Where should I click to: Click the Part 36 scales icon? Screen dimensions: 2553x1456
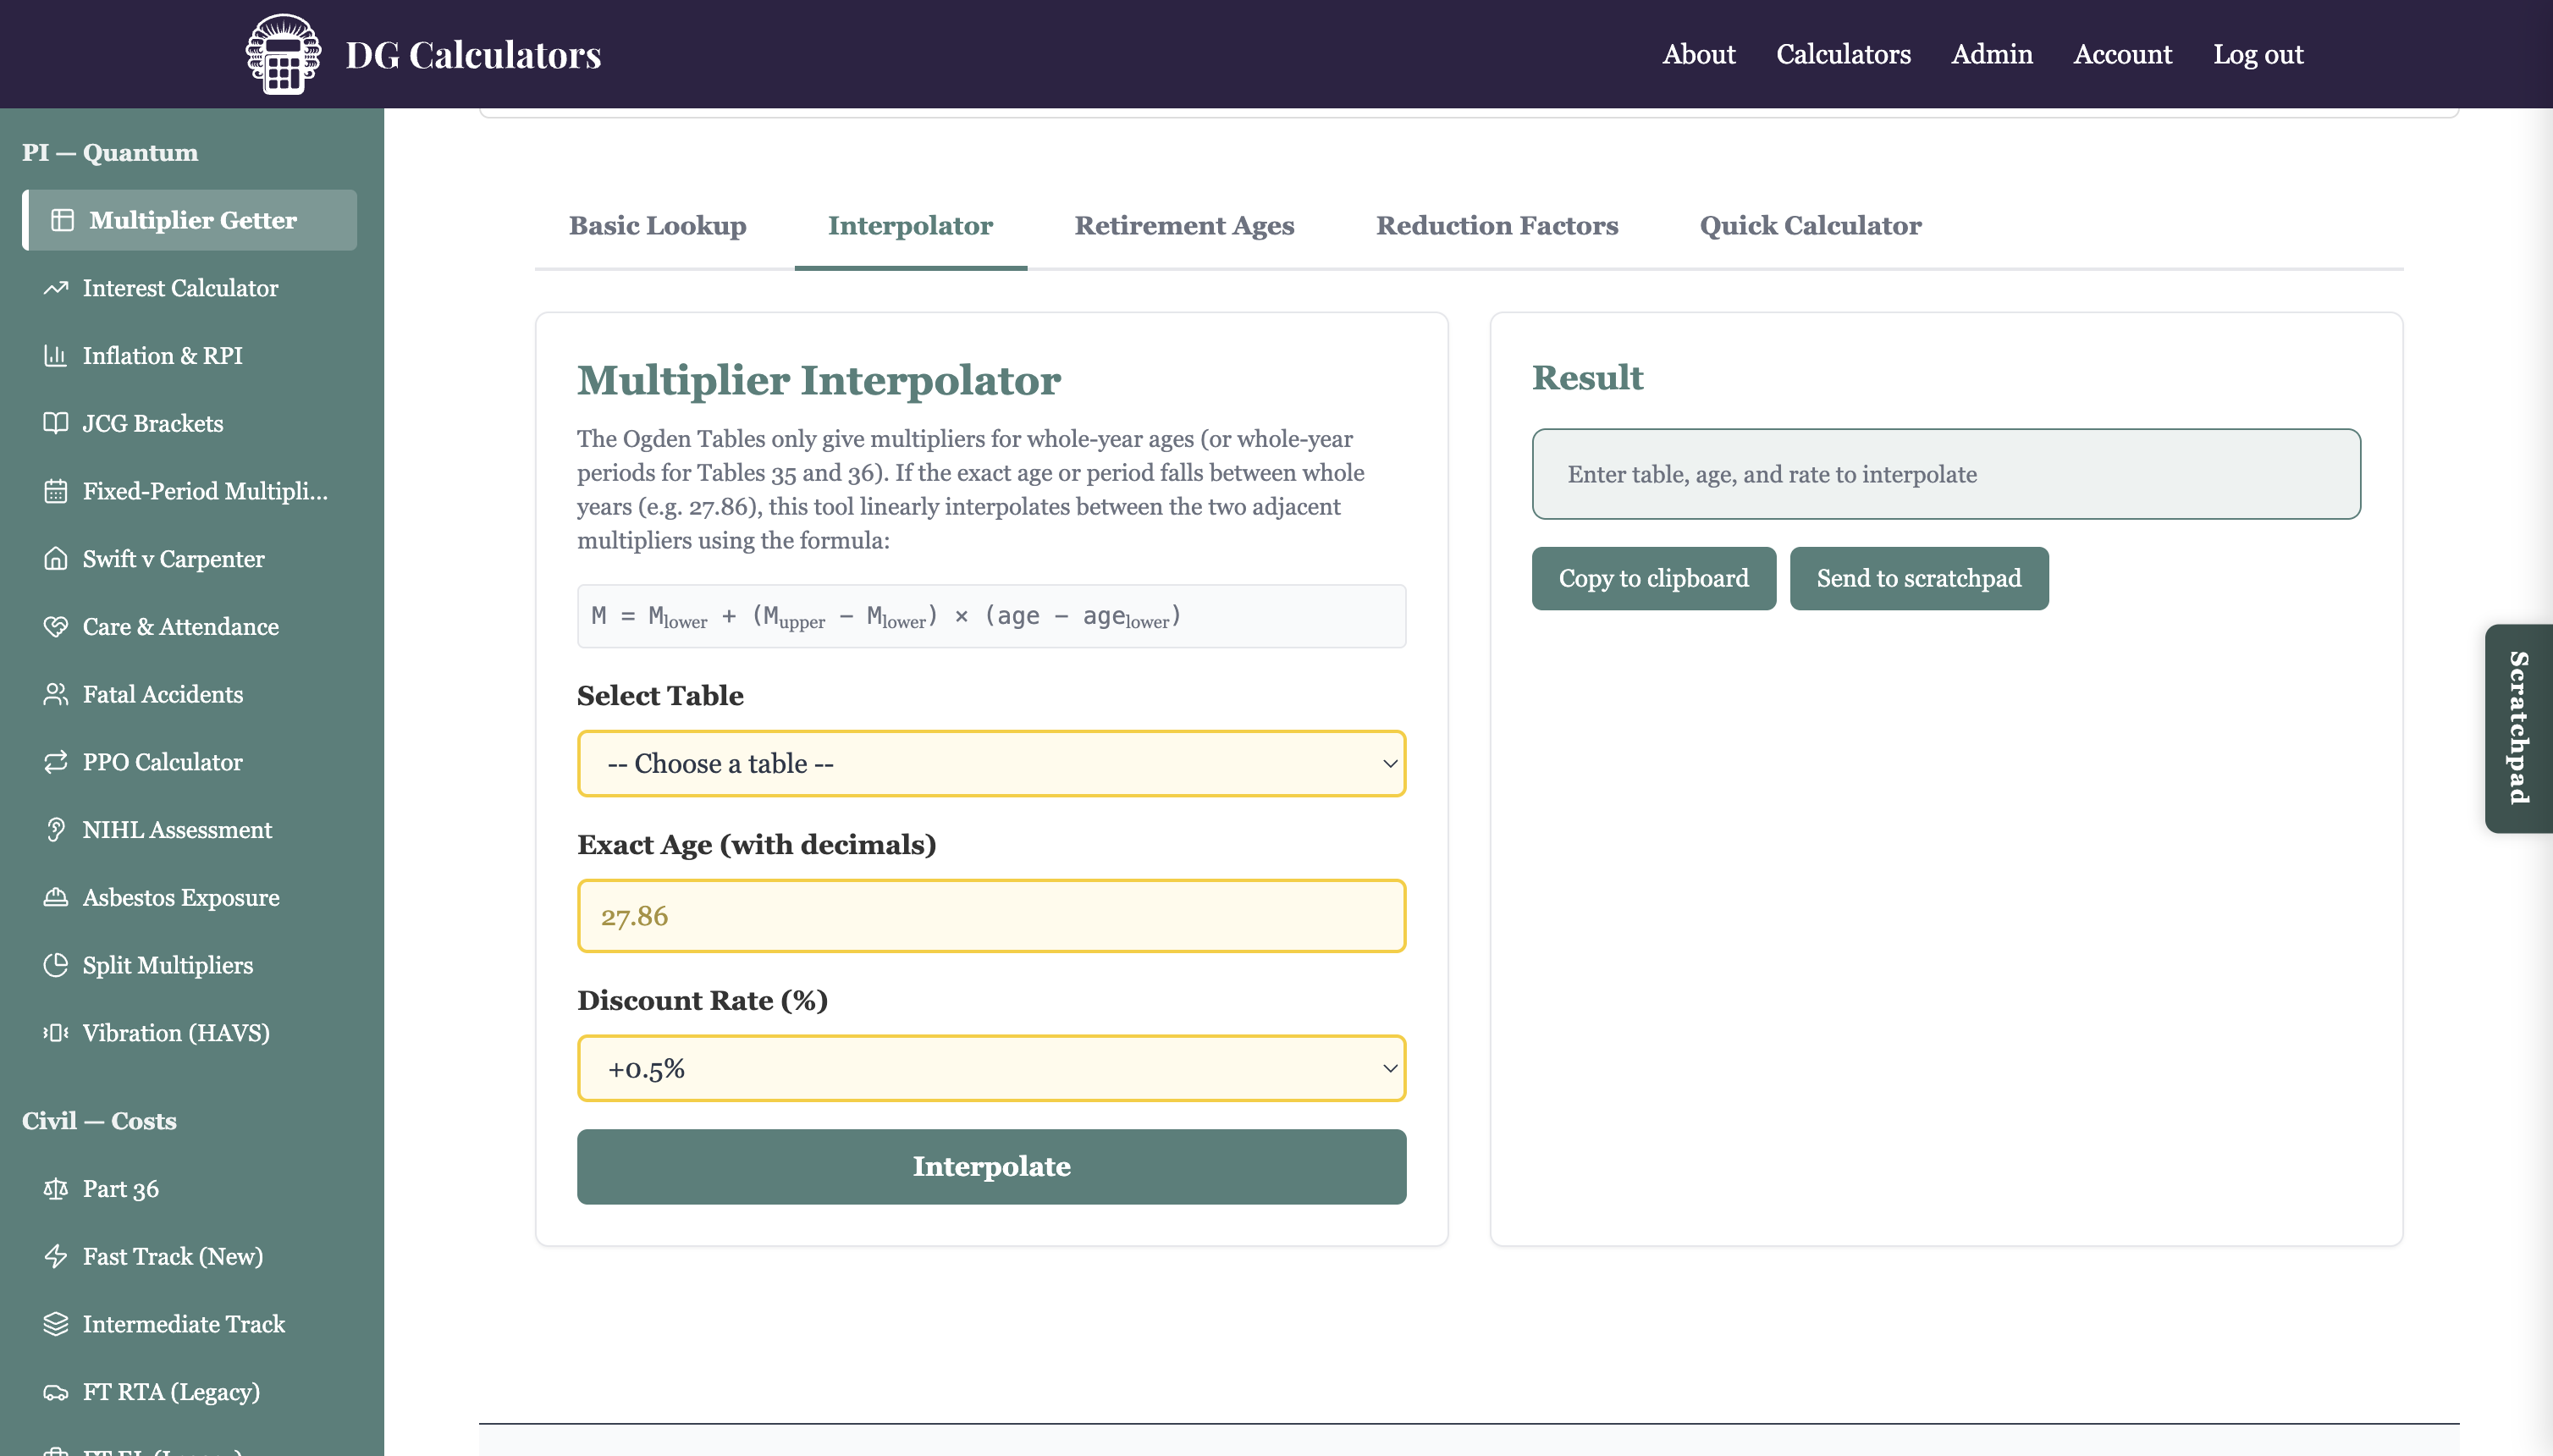56,1189
